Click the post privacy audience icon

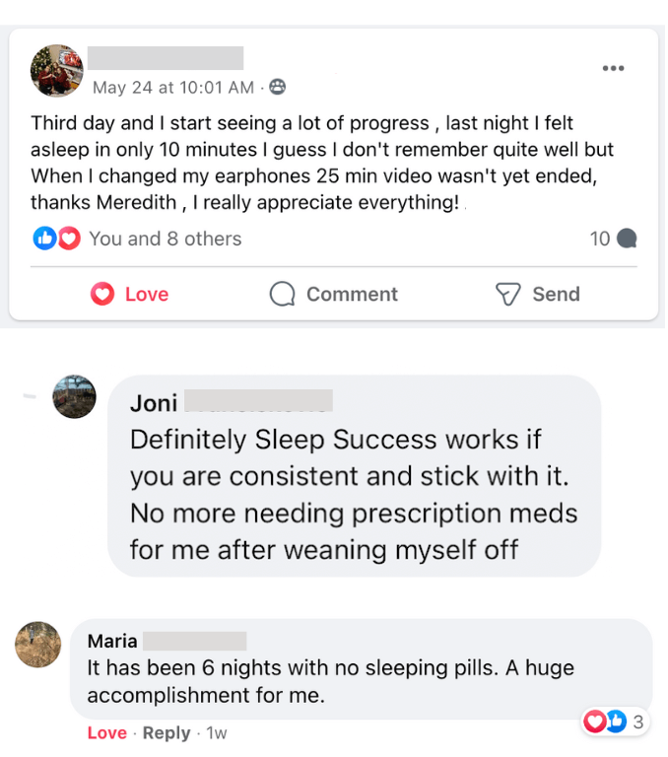pyautogui.click(x=278, y=88)
